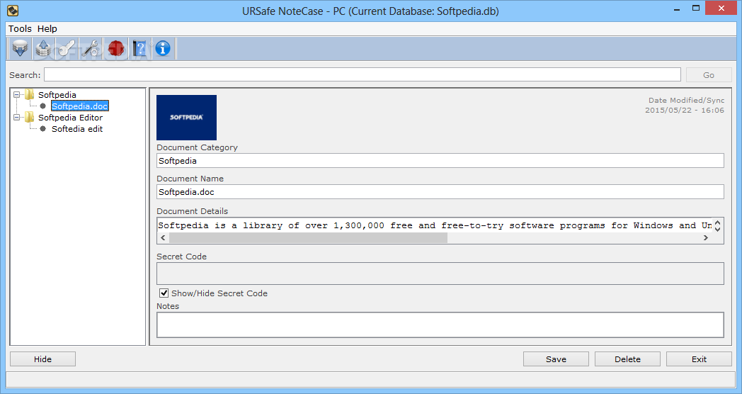Click the bullet icon beside Softedia edit
Viewport: 742px width, 394px height.
tap(42, 129)
